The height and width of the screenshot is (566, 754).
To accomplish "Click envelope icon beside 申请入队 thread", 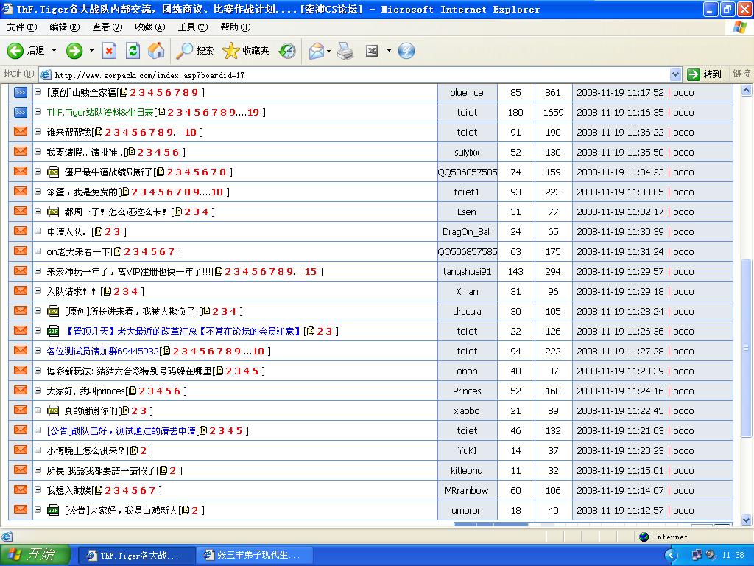I will pos(21,231).
